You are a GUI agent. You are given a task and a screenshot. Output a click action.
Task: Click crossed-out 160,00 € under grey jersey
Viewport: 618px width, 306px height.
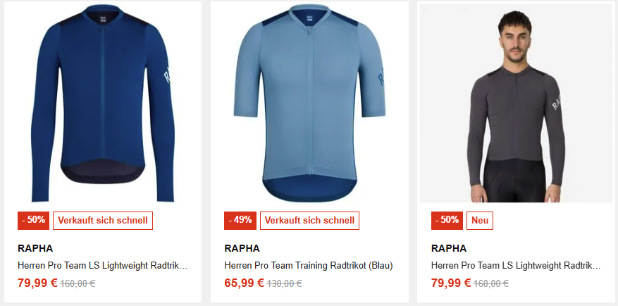tap(490, 283)
